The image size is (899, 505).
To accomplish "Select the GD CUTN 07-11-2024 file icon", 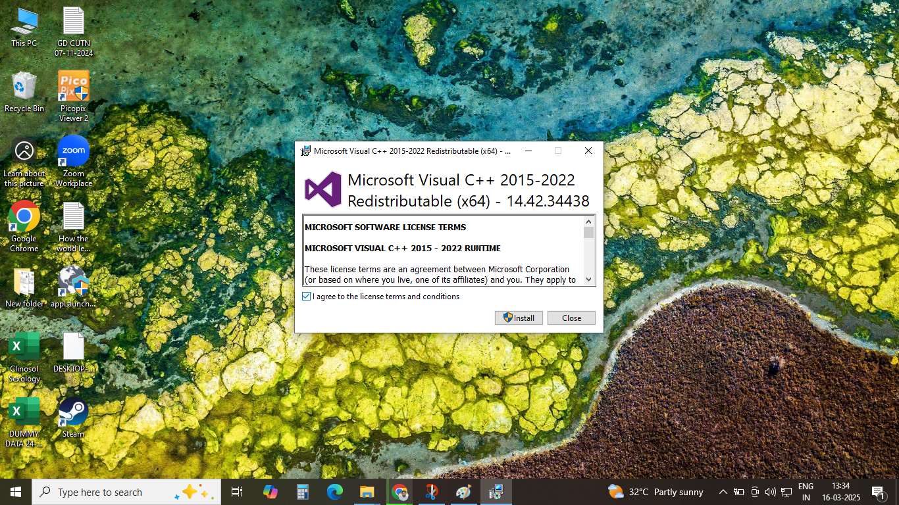I will tap(74, 32).
